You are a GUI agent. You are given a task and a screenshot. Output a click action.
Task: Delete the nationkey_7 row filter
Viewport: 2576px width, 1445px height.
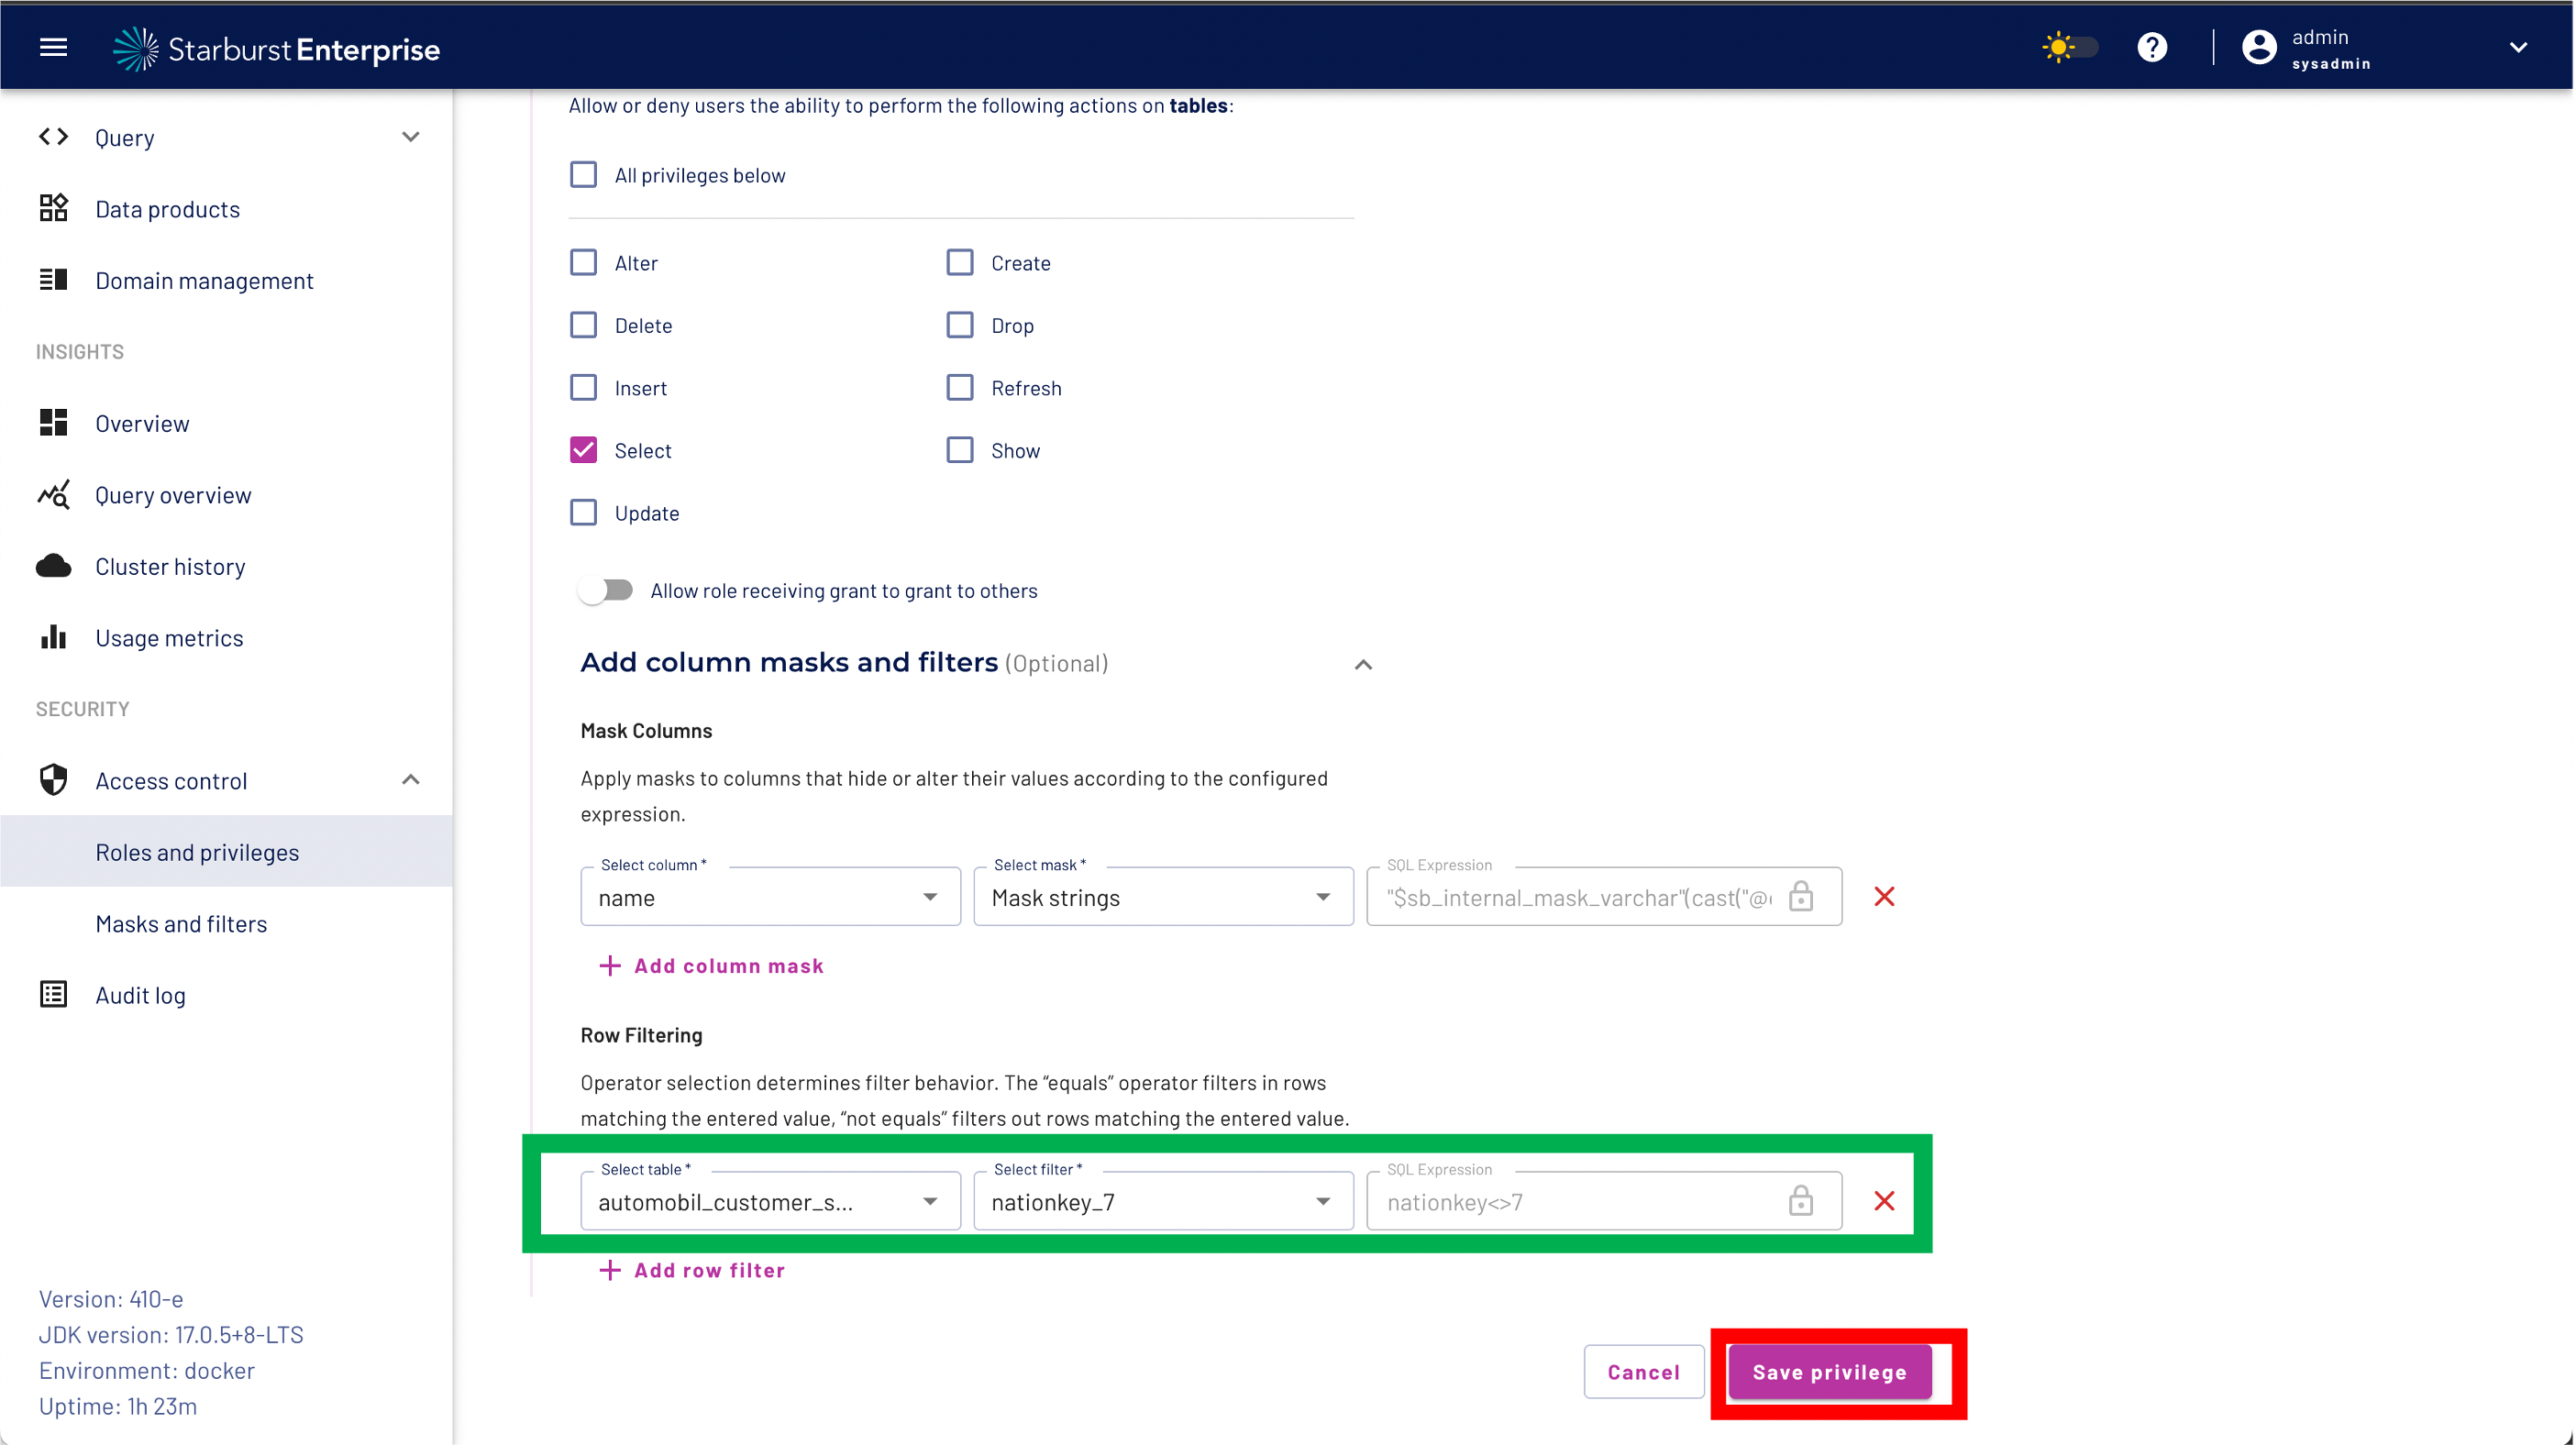[x=1884, y=1201]
